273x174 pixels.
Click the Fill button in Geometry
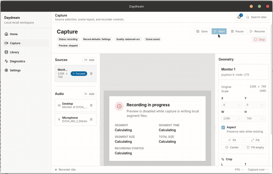[255, 140]
